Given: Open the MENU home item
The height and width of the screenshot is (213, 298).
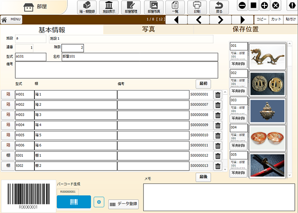Looking at the screenshot, I should point(11,20).
